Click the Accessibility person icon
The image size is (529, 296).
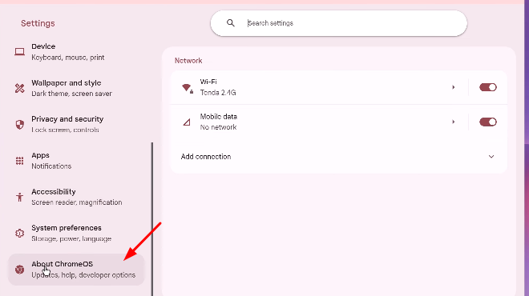(19, 197)
